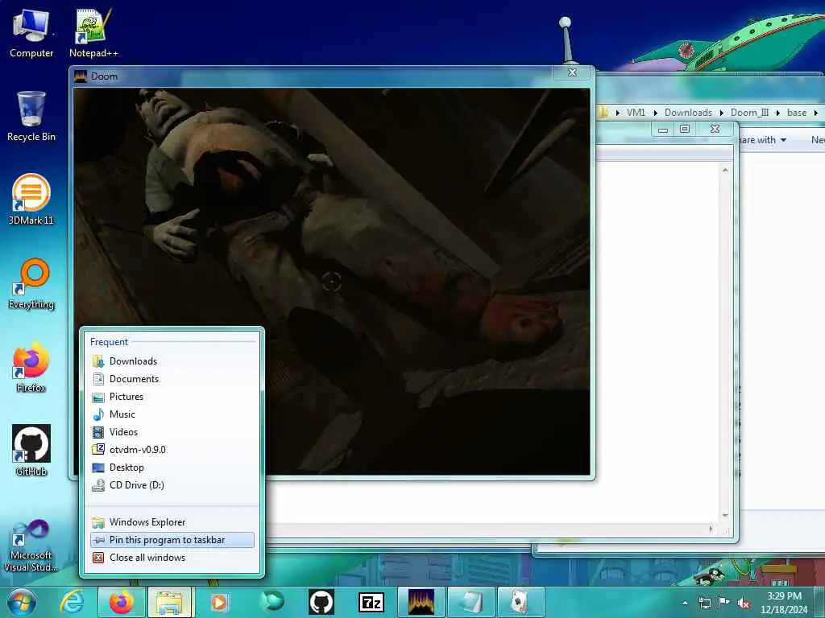This screenshot has height=618, width=825.
Task: Open the media player taskbar icon
Action: tap(219, 602)
